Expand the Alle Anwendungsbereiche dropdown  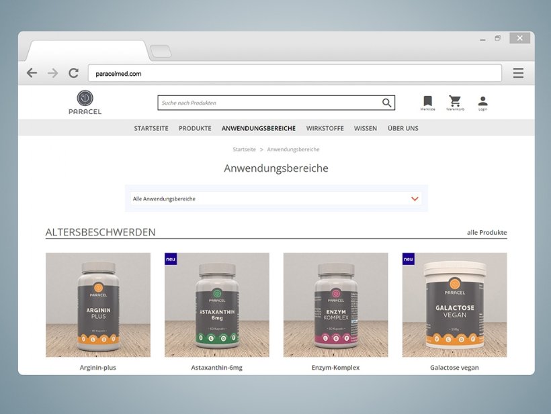point(415,199)
